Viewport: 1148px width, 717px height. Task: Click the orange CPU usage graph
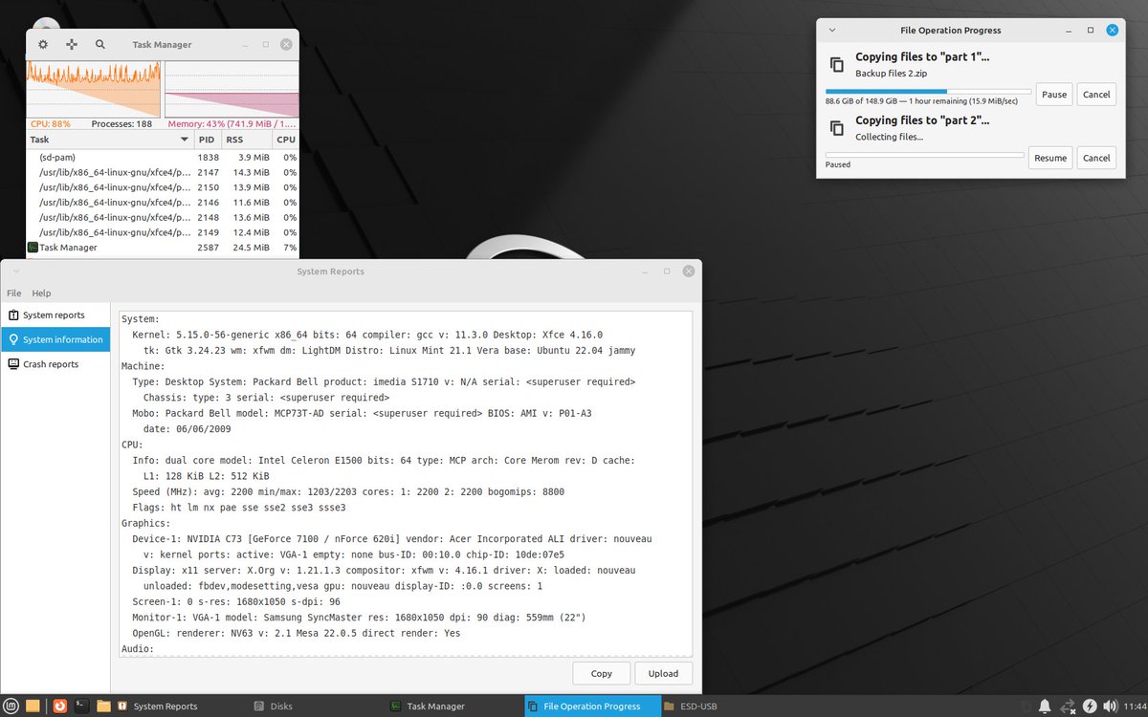(x=94, y=89)
